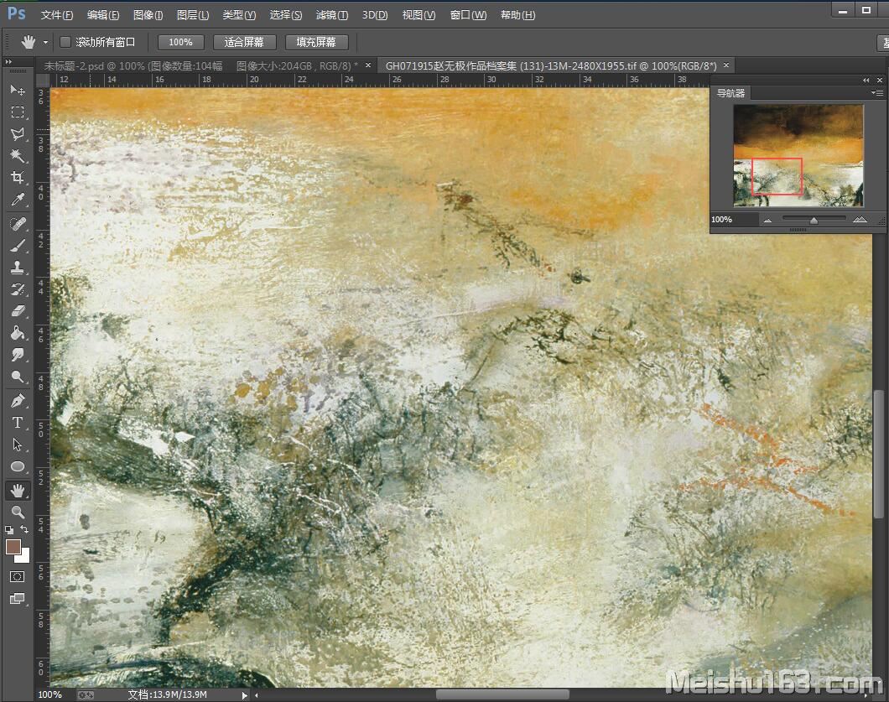Screen dimensions: 889x702
Task: Choose the Paint Bucket tool
Action: (18, 333)
